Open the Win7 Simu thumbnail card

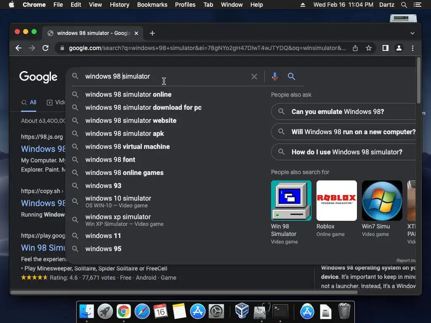click(382, 201)
